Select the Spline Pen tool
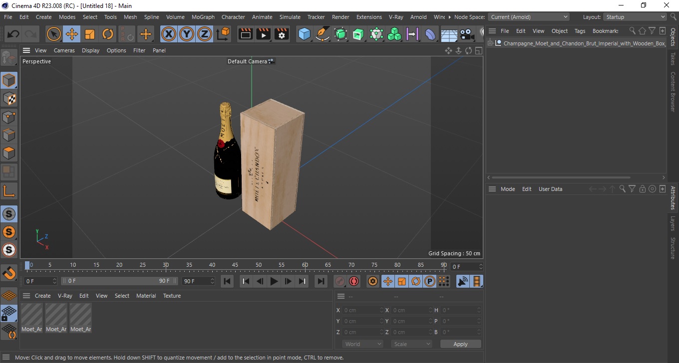This screenshot has width=679, height=363. [x=323, y=34]
